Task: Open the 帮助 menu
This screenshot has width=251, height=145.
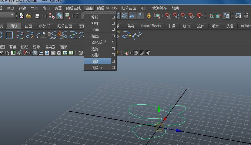Action: [x=175, y=8]
